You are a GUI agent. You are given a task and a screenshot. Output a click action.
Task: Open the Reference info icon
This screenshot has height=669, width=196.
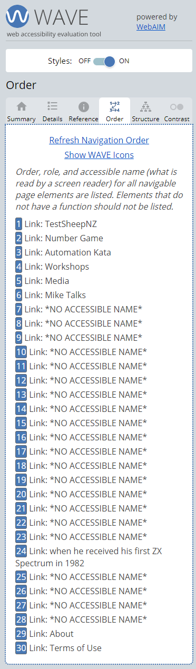tap(83, 106)
